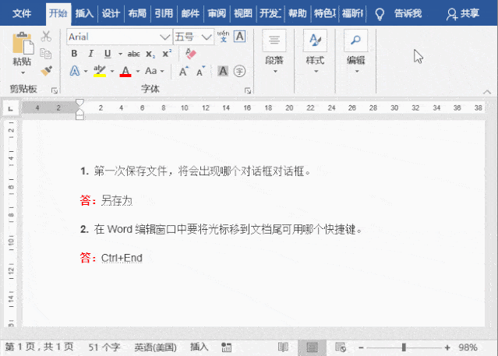Screen dimensions: 498x356
Task: Select the Format Painter brush
Action: point(46,70)
